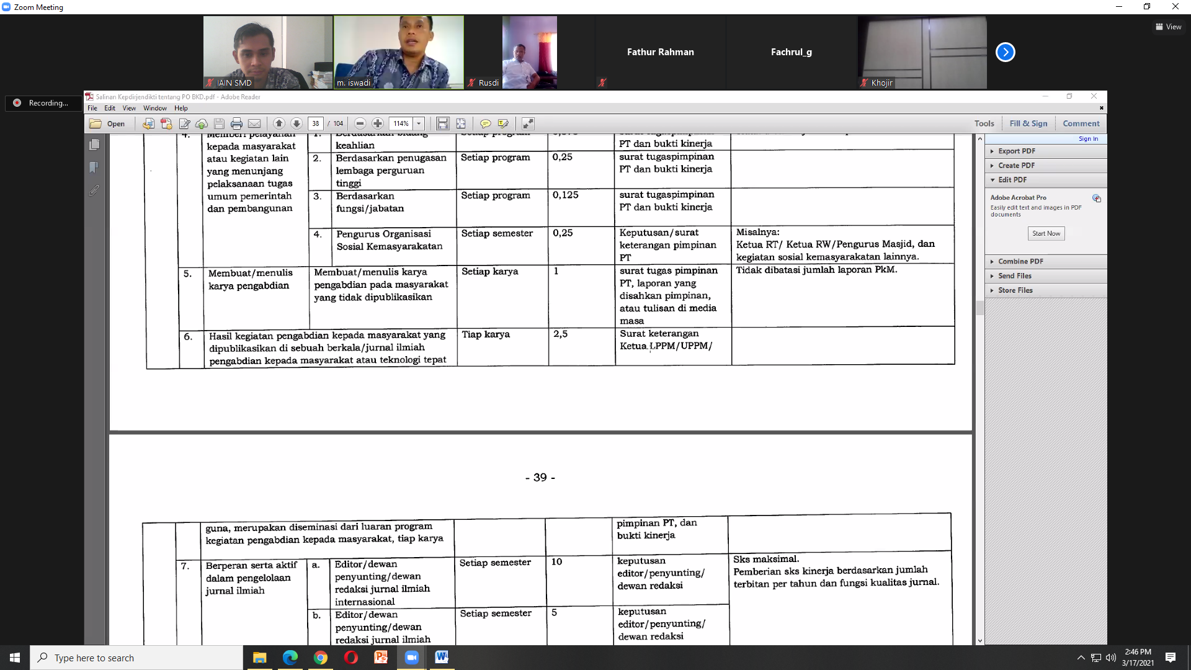Click the Edit PDF toolbar icon
The height and width of the screenshot is (670, 1191).
[x=184, y=123]
